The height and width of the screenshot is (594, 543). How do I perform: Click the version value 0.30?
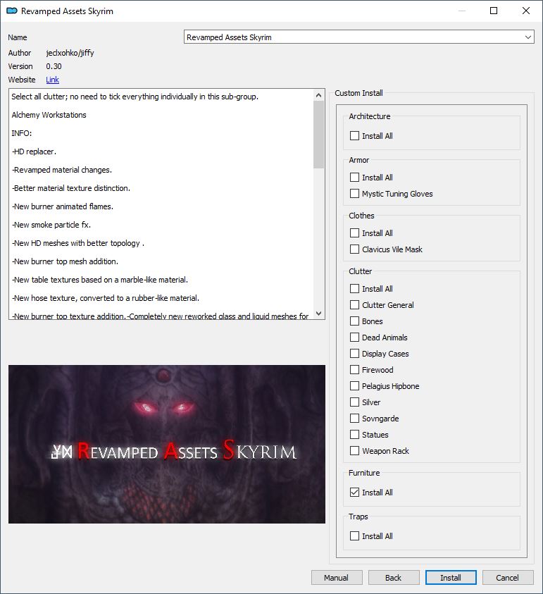click(x=54, y=66)
